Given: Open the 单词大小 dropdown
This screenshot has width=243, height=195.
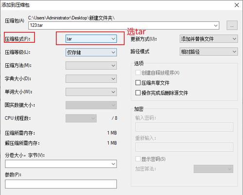Looking at the screenshot, I should coord(91,92).
